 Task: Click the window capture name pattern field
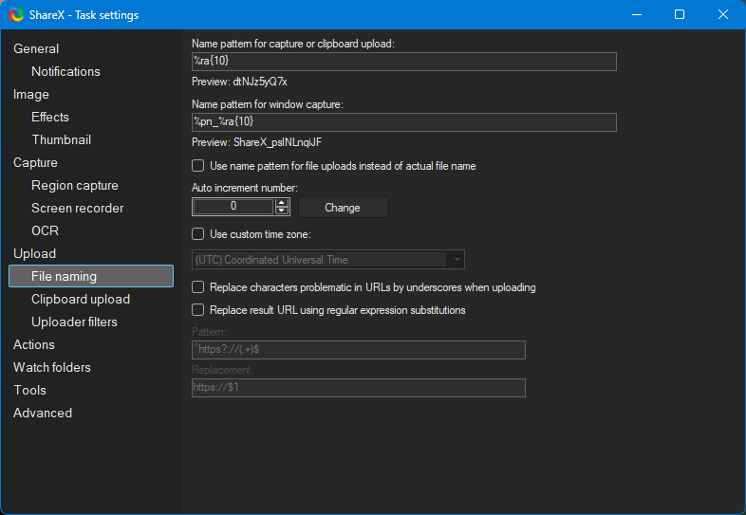click(x=404, y=122)
